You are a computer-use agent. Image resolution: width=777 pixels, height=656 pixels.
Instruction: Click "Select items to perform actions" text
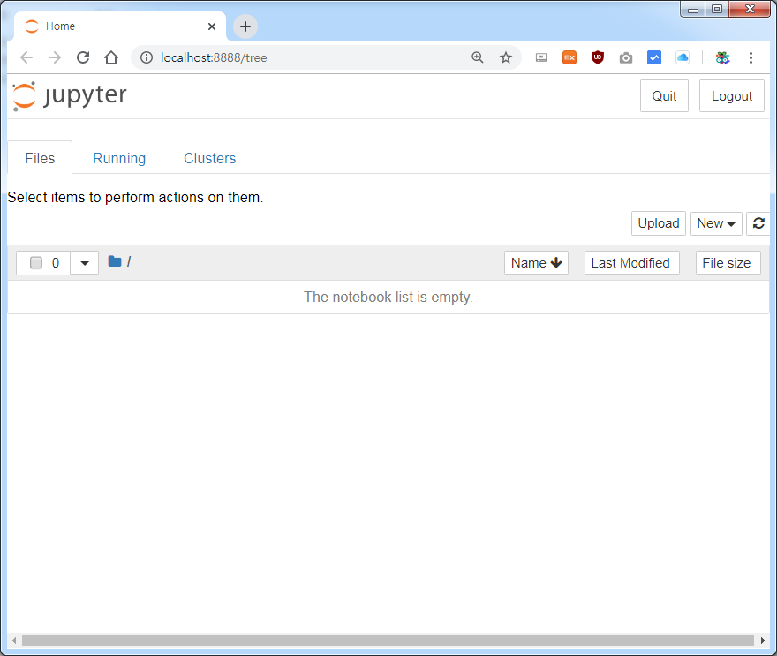pyautogui.click(x=135, y=197)
